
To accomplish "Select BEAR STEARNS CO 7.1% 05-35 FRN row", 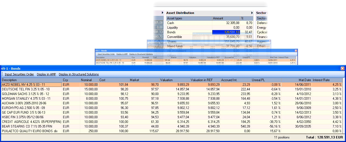I will 172,126.
